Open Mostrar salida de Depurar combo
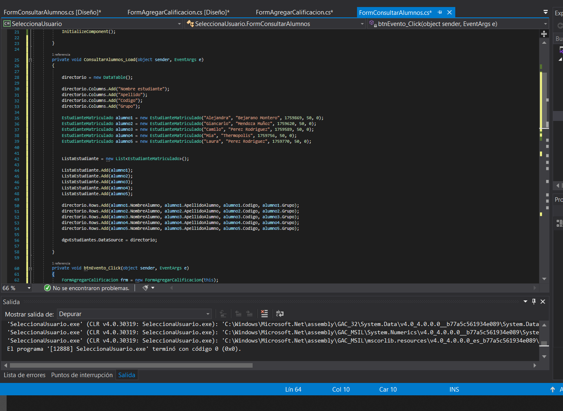Image resolution: width=563 pixels, height=411 pixels. click(134, 314)
